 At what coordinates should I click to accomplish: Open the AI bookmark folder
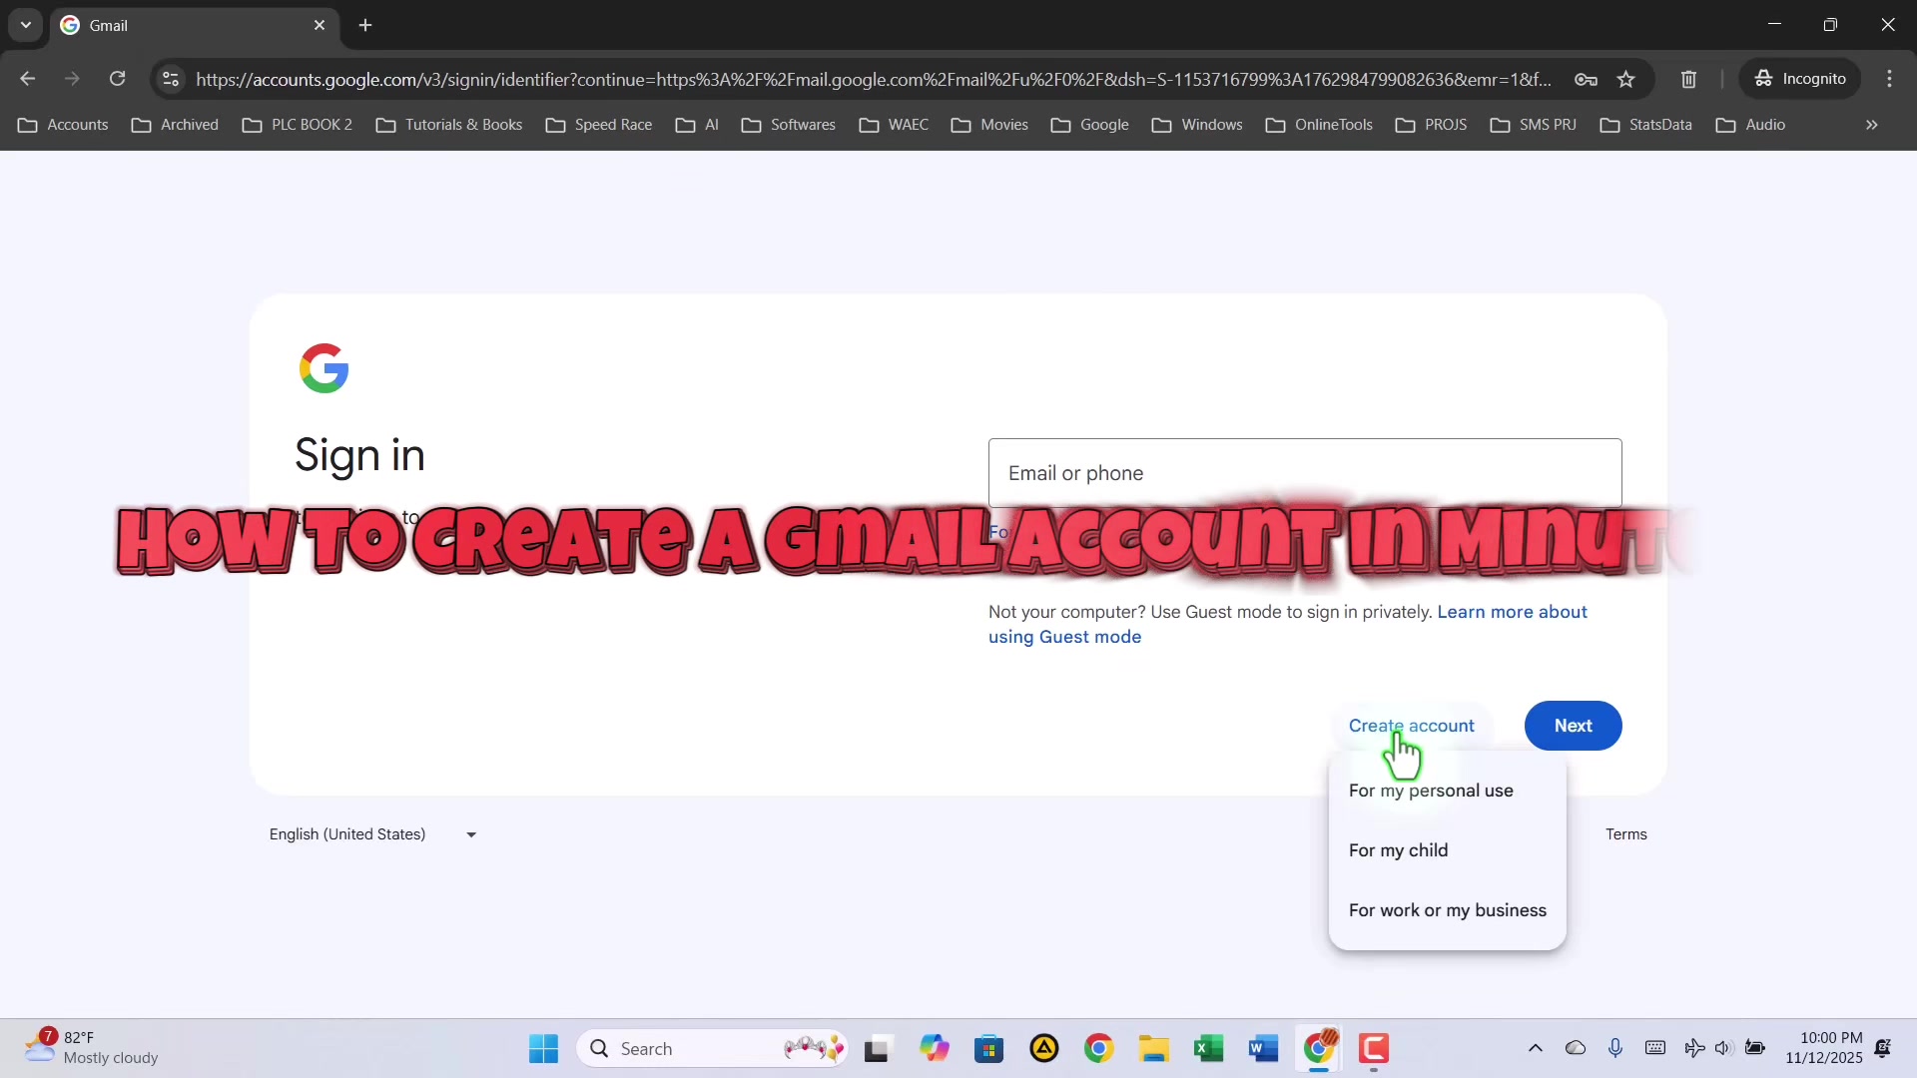(x=697, y=125)
